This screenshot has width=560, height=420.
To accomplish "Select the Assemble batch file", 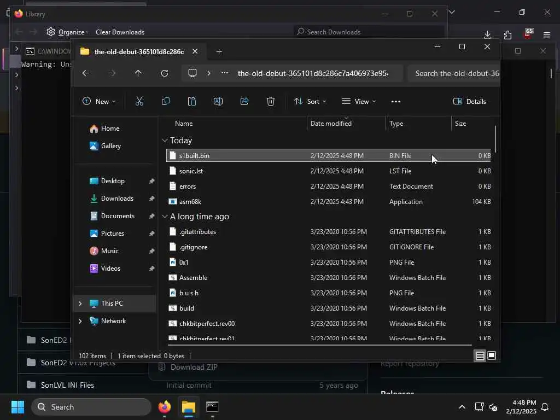I will click(328, 278).
